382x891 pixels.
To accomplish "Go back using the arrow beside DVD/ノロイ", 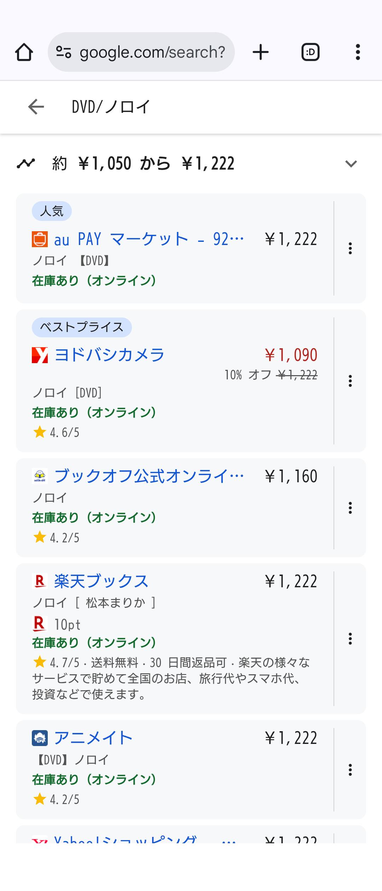I will coord(36,107).
